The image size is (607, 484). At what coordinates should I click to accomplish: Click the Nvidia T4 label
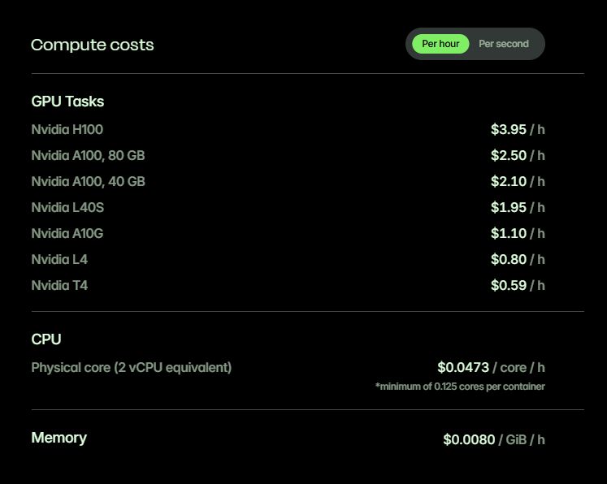[x=59, y=285]
